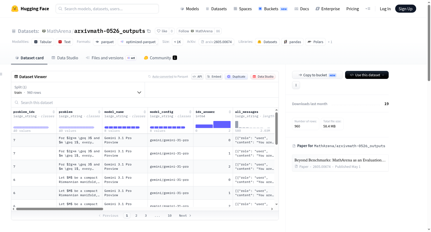Open the MathArena owner link in title

point(59,31)
